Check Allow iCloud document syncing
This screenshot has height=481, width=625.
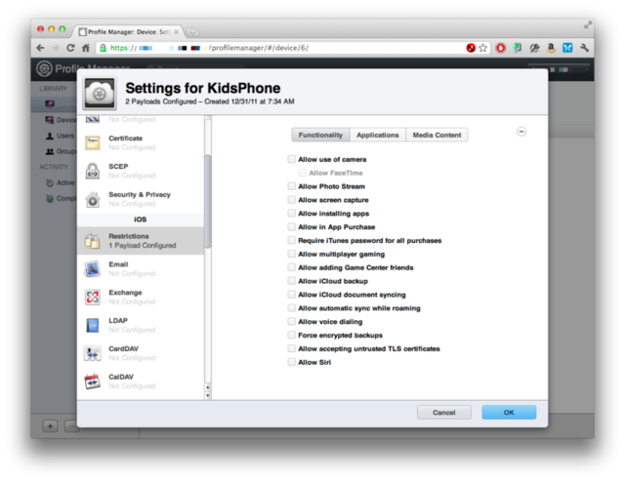pyautogui.click(x=291, y=295)
